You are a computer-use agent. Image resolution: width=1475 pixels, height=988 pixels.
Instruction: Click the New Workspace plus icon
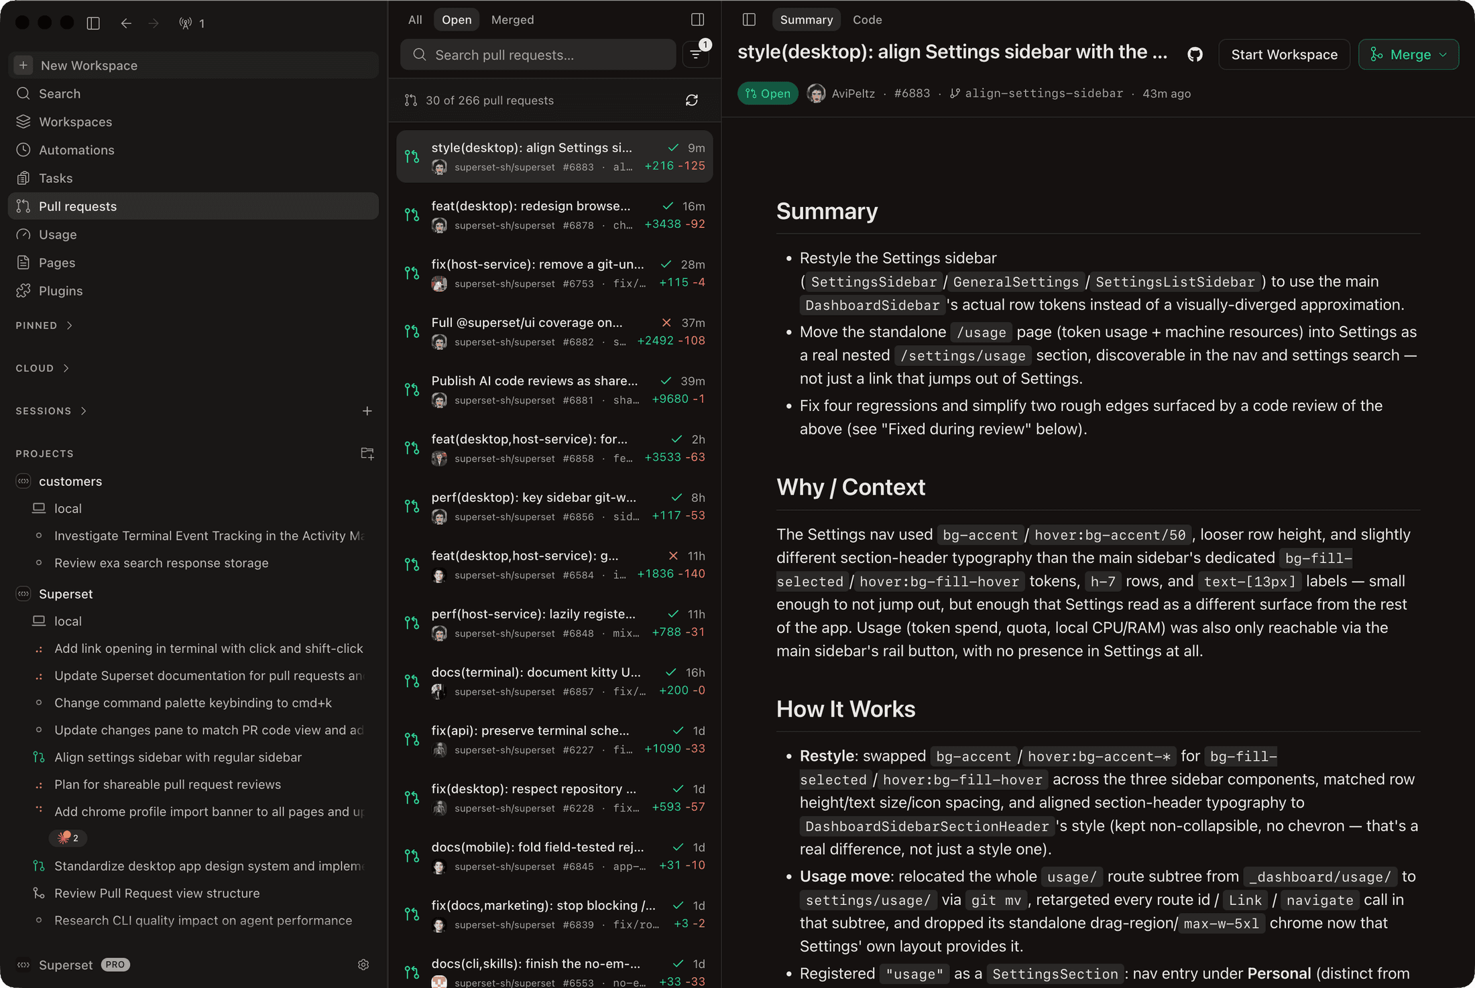pos(23,65)
